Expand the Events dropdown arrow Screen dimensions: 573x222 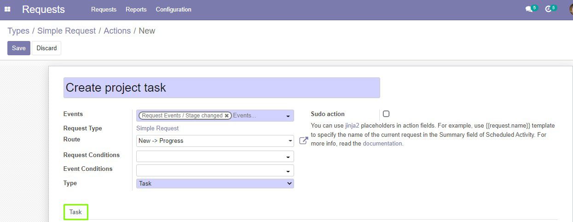[288, 116]
